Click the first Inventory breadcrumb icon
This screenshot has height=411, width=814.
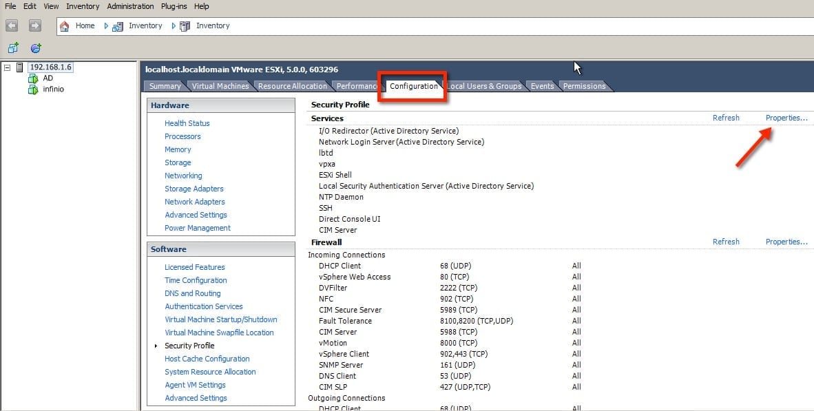tap(118, 26)
